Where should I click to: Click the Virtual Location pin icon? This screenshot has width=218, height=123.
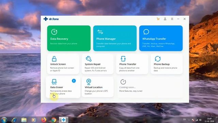89,82
